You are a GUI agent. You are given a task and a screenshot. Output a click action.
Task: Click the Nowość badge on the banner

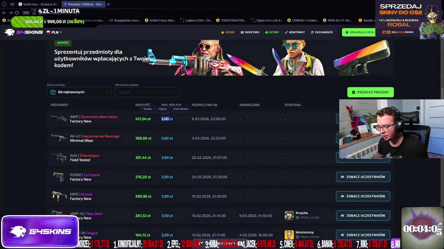[63, 43]
